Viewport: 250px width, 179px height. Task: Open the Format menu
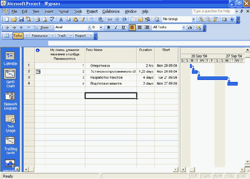click(64, 12)
